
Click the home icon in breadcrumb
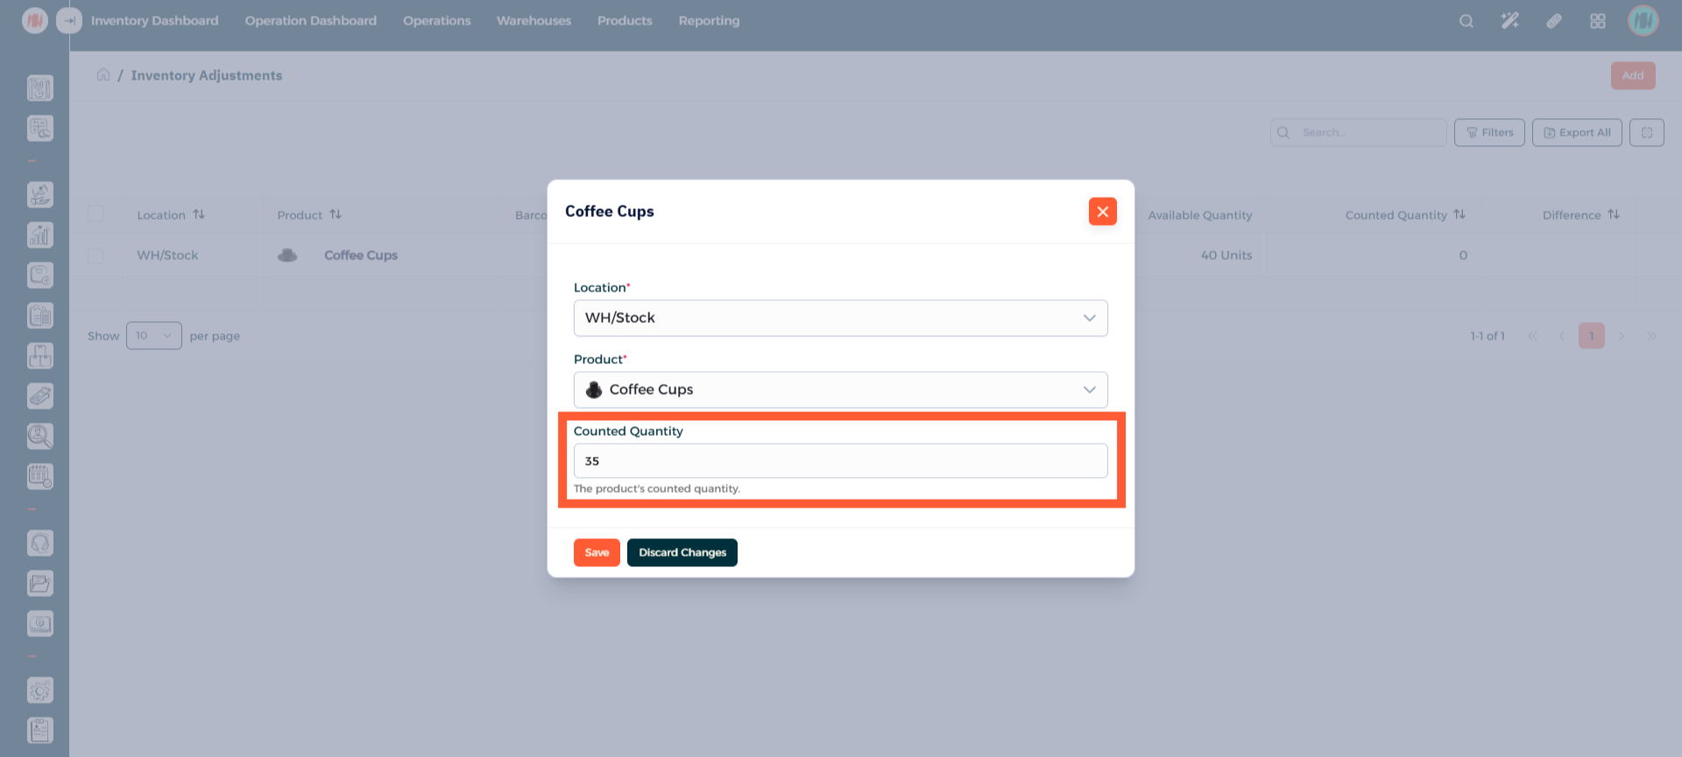pos(103,75)
